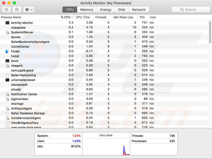Click CPU Time 6.17 for Finder

(x=89, y=51)
